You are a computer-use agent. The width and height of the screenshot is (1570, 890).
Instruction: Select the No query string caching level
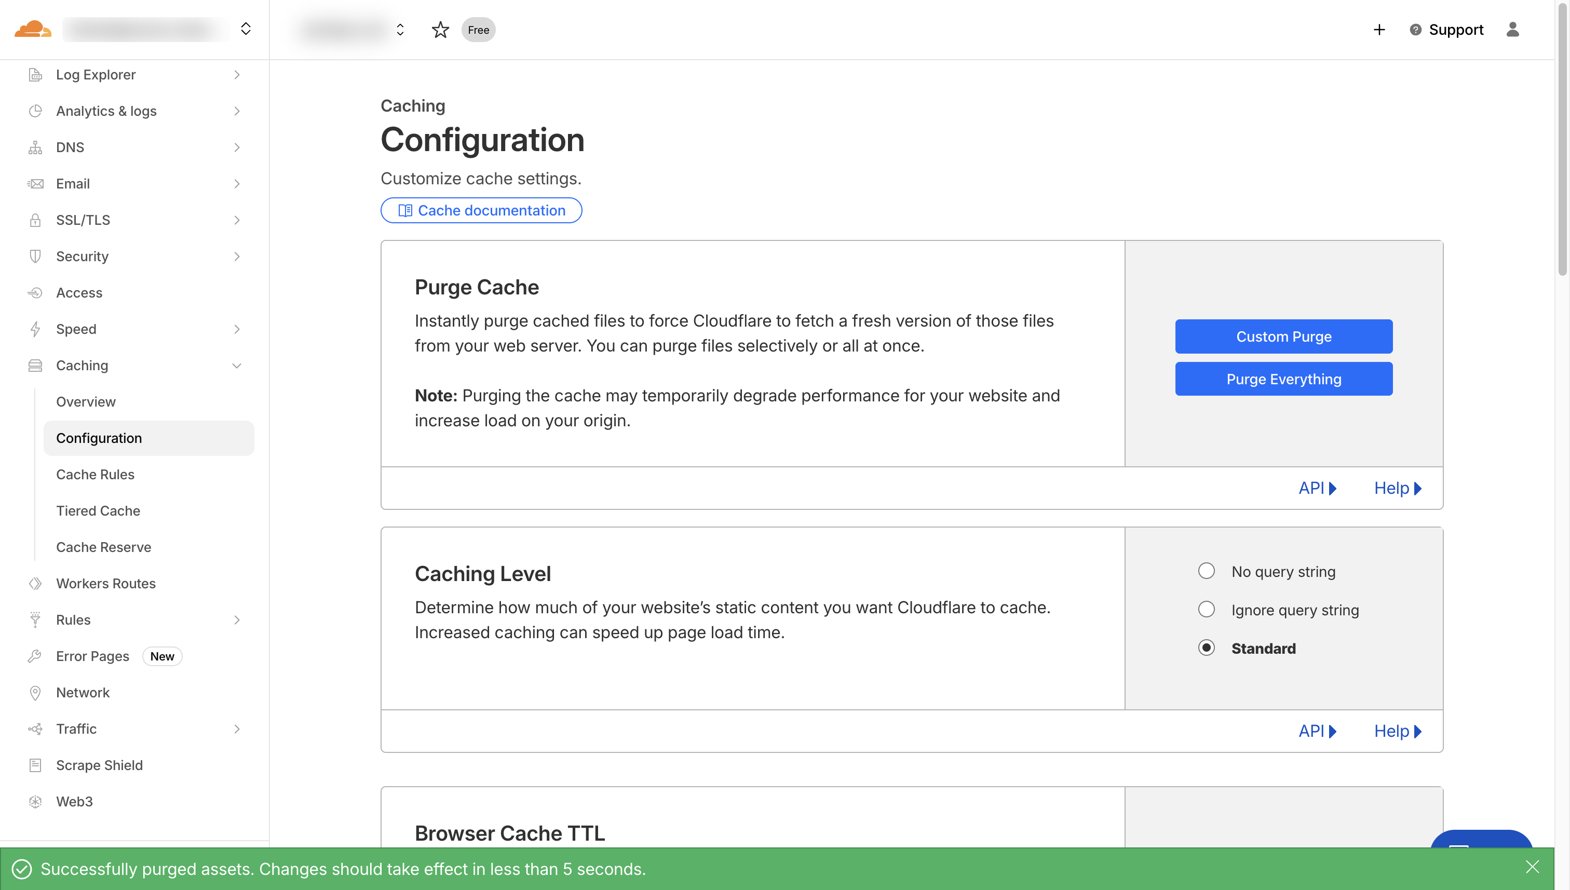pos(1206,570)
